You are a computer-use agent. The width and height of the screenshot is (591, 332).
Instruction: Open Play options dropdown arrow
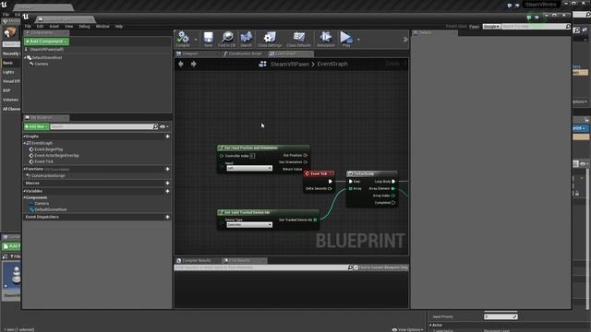click(x=358, y=40)
